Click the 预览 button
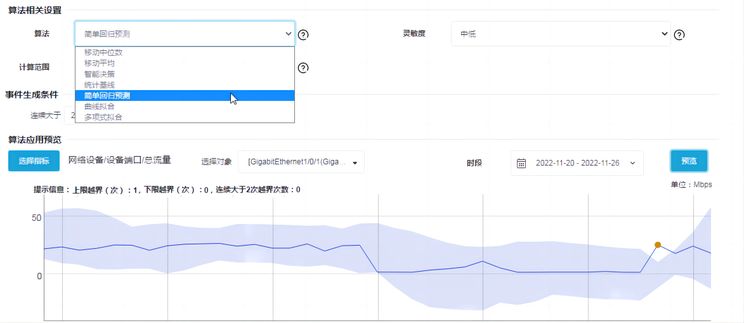The height and width of the screenshot is (323, 744). click(689, 161)
